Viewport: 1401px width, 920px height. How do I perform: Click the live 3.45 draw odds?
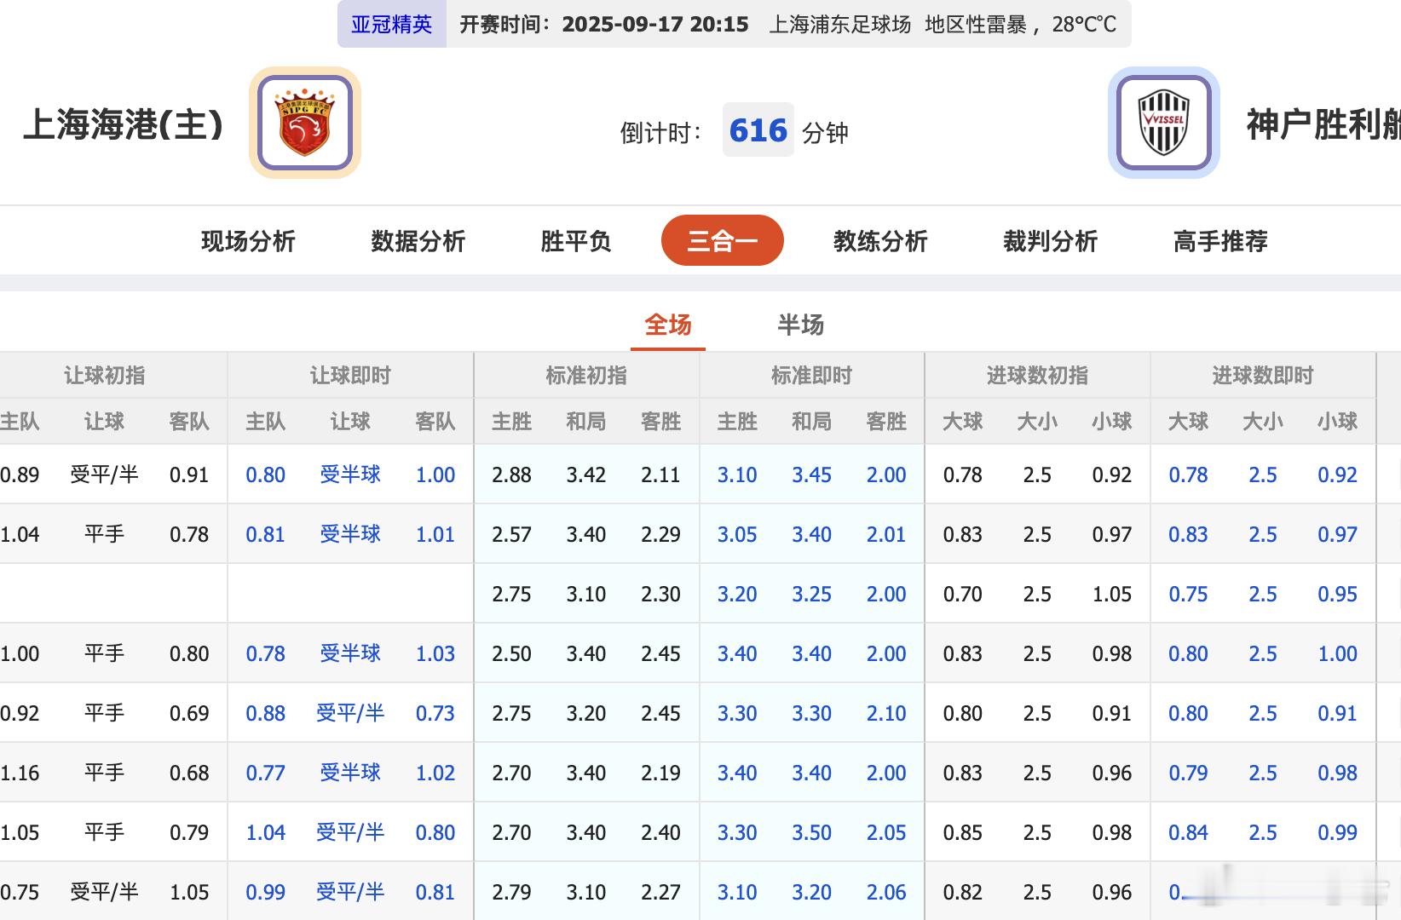(x=811, y=474)
